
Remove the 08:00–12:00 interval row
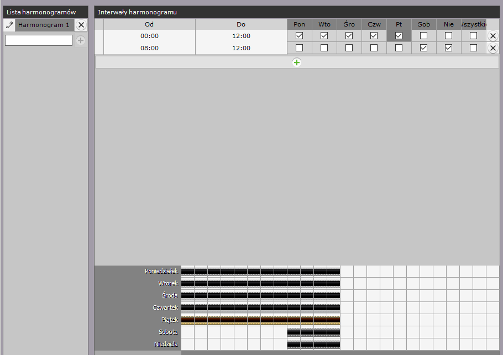tap(493, 48)
